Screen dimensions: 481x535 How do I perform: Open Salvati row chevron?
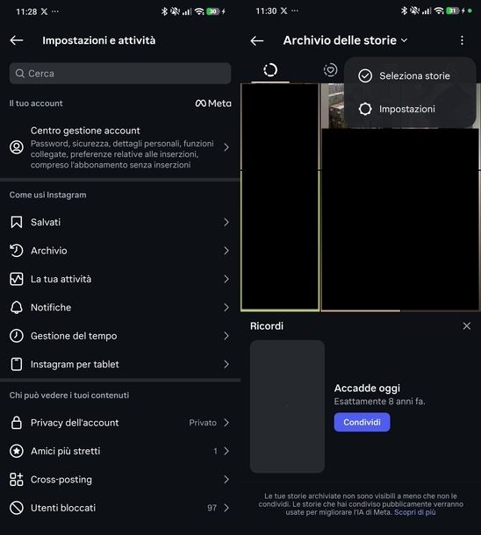pyautogui.click(x=226, y=223)
